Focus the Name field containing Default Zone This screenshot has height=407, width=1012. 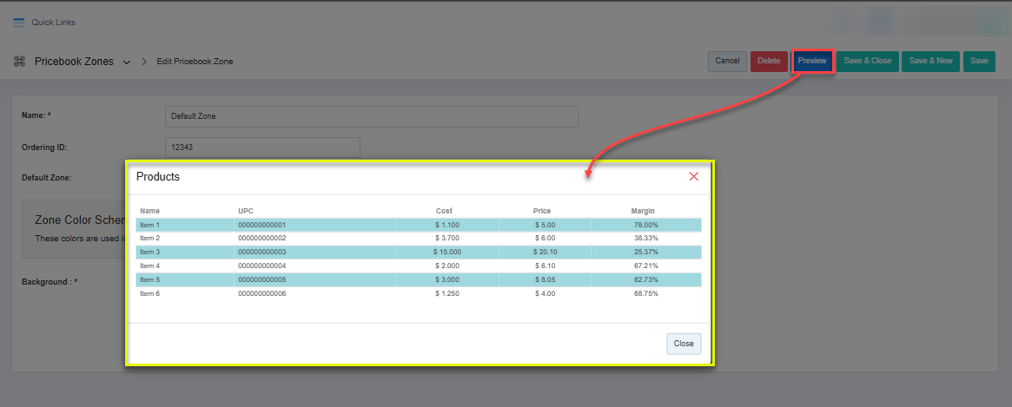pyautogui.click(x=371, y=116)
